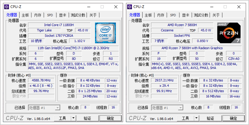Open the 主板 tab in the left window
This screenshot has height=125, width=249.
[25, 15]
